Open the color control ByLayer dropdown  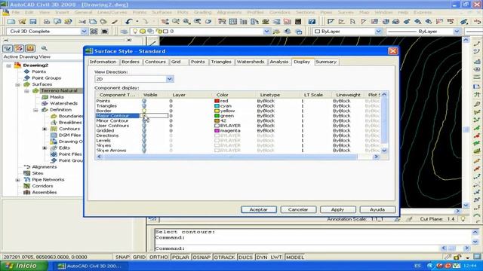pos(378,32)
